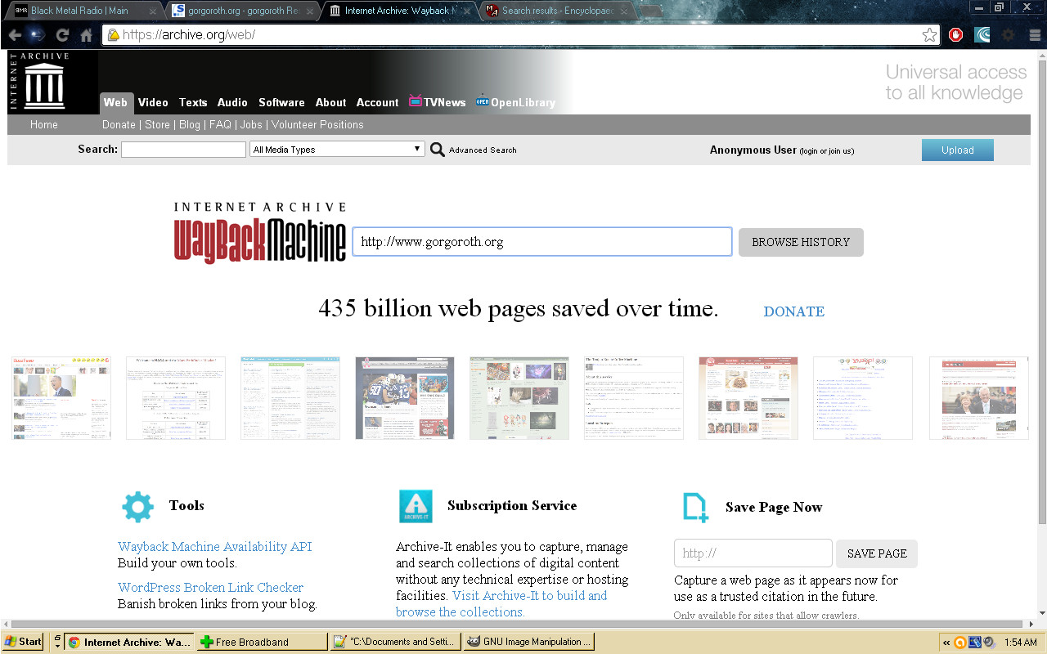Click the red stop-hand extension icon

coord(955,35)
